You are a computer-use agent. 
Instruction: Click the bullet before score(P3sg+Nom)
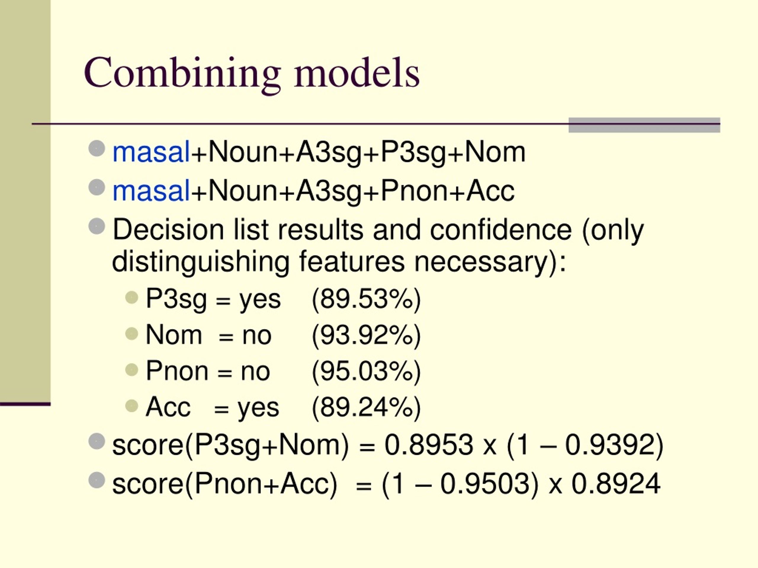(97, 441)
